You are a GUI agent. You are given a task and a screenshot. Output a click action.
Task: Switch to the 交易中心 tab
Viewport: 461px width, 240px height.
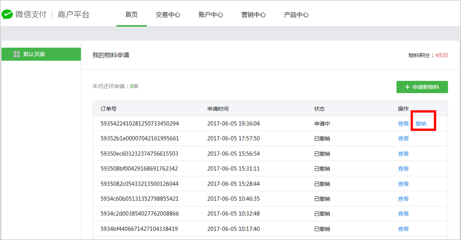tap(168, 15)
